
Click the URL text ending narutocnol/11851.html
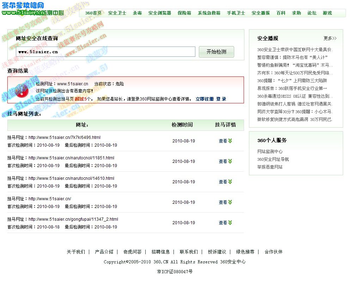[71, 158]
